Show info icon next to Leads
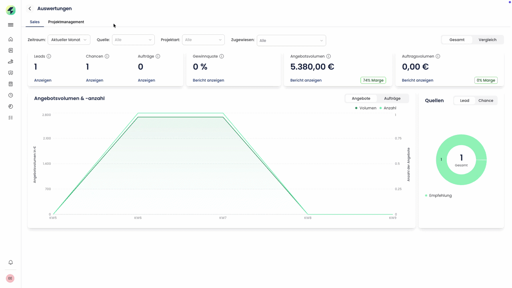This screenshot has height=288, width=512. point(49,56)
